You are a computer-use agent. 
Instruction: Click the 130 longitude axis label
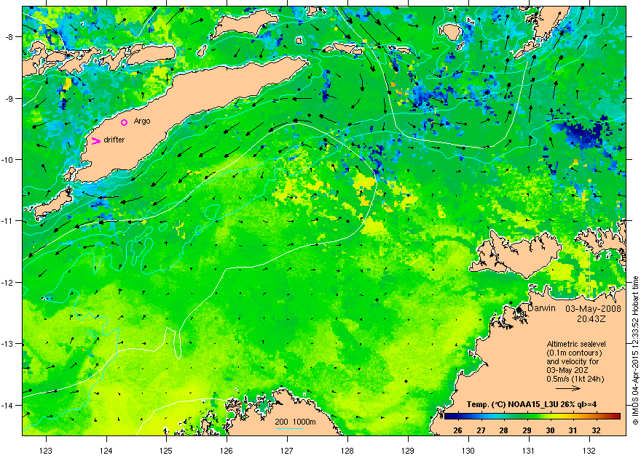click(468, 451)
